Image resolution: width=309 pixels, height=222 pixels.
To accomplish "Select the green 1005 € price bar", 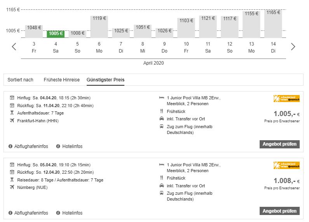I will pyautogui.click(x=56, y=34).
